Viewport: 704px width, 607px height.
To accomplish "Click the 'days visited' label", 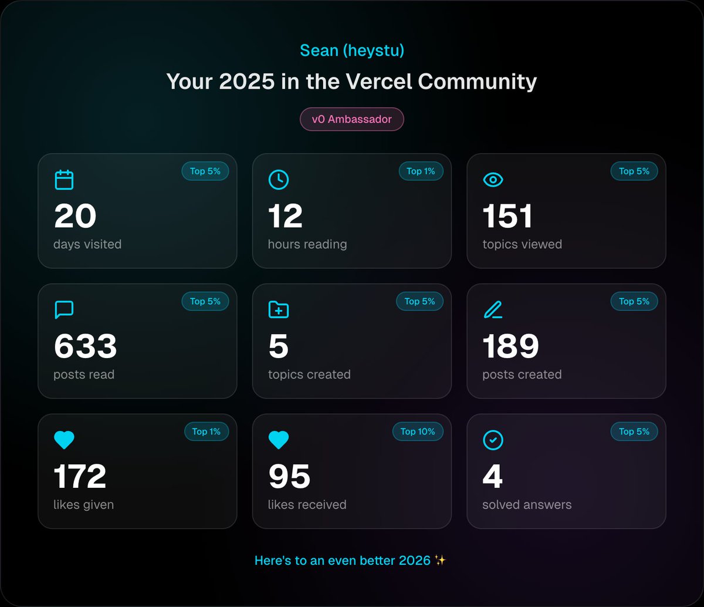I will 87,244.
